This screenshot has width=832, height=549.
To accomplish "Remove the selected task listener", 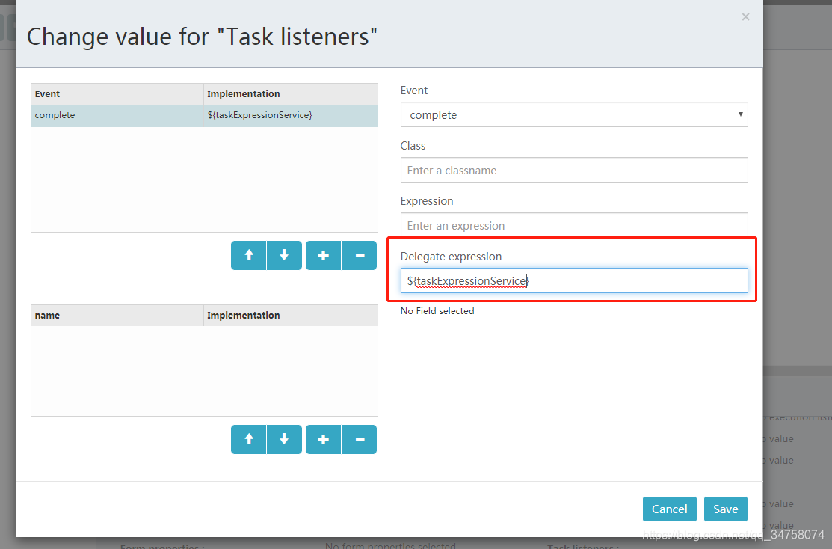I will [x=360, y=255].
